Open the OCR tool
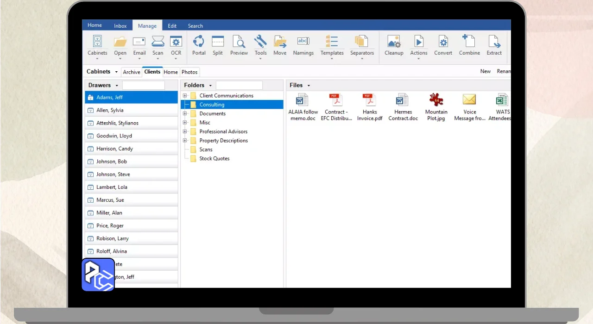This screenshot has height=324, width=593. [x=176, y=42]
